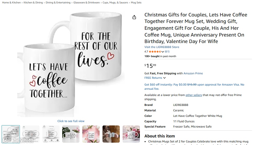Open the Amazon Prime link

click(193, 73)
